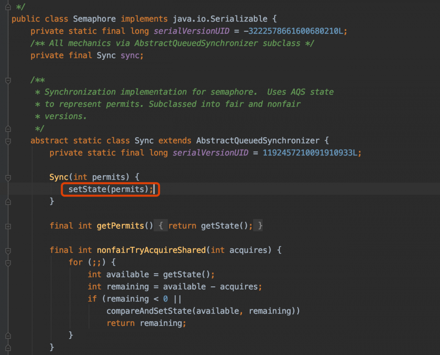The width and height of the screenshot is (440, 355).
Task: Click 'implements' keyword in class declaration
Action: pyautogui.click(x=144, y=19)
